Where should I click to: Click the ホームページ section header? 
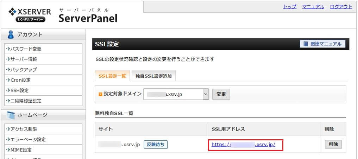(43, 115)
